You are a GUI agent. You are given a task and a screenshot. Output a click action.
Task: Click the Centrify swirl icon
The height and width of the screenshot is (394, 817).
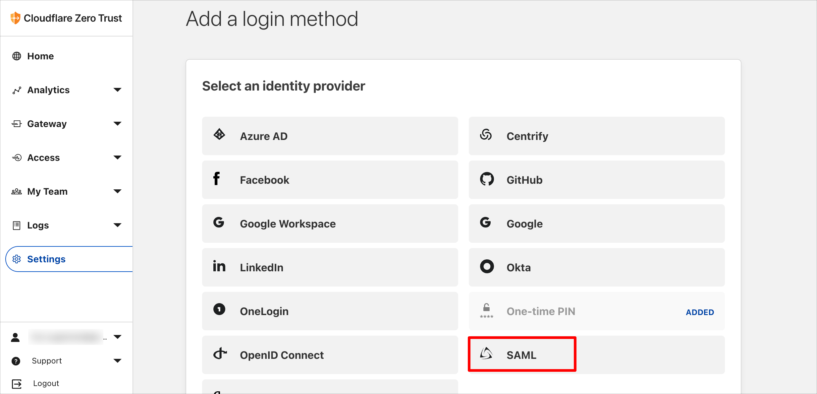tap(486, 134)
